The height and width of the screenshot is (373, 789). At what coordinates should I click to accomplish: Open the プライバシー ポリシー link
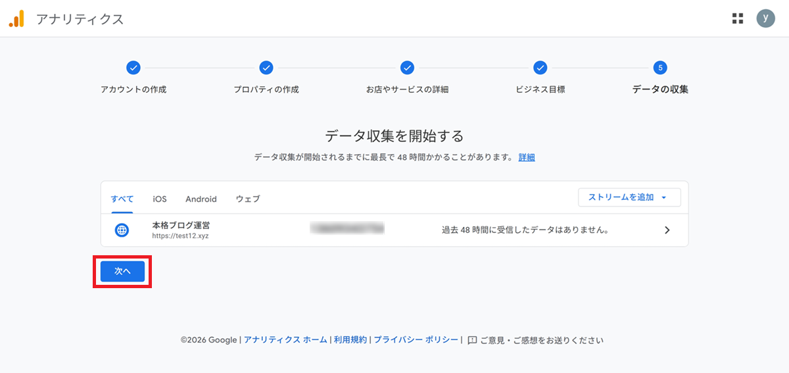pyautogui.click(x=416, y=340)
